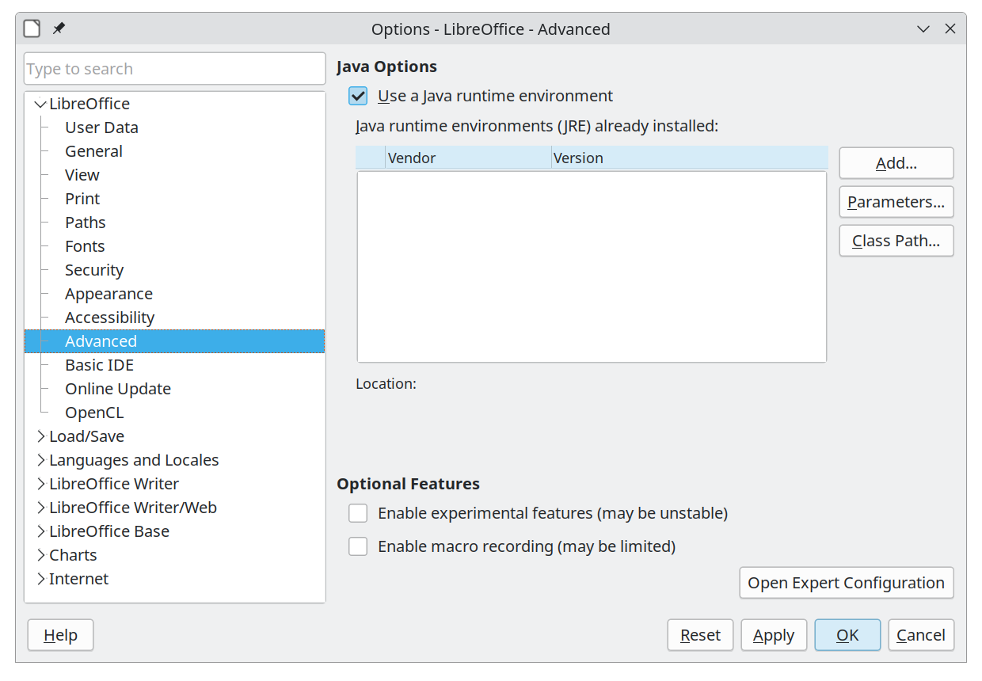Expand the LibreOffice Writer section
Screen dimensions: 982x681
click(x=40, y=483)
